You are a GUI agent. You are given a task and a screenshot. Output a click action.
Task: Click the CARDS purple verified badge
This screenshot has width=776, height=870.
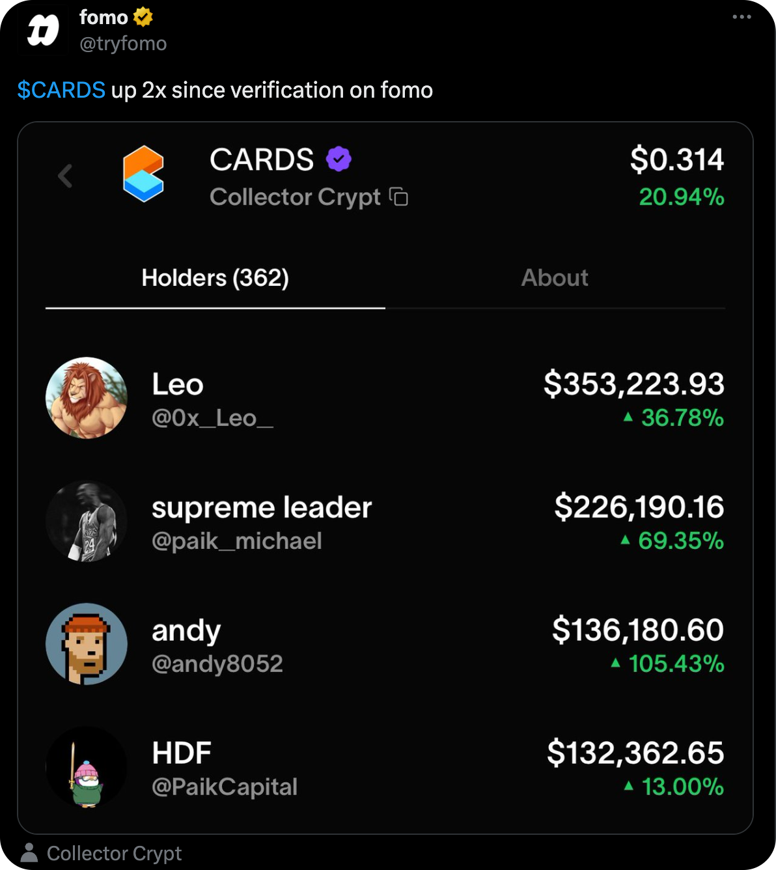point(339,159)
